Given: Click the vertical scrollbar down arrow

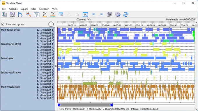Looking at the screenshot, I should [x=196, y=109].
